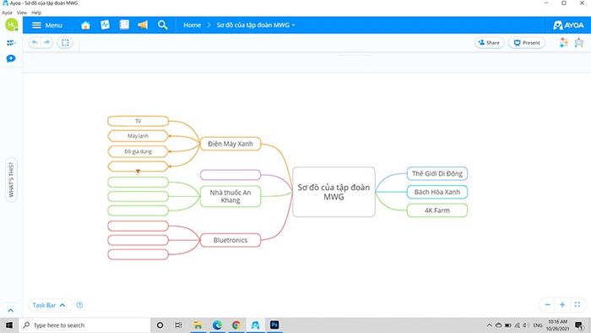Zoom in with the plus button
591x333 pixels.
click(562, 304)
